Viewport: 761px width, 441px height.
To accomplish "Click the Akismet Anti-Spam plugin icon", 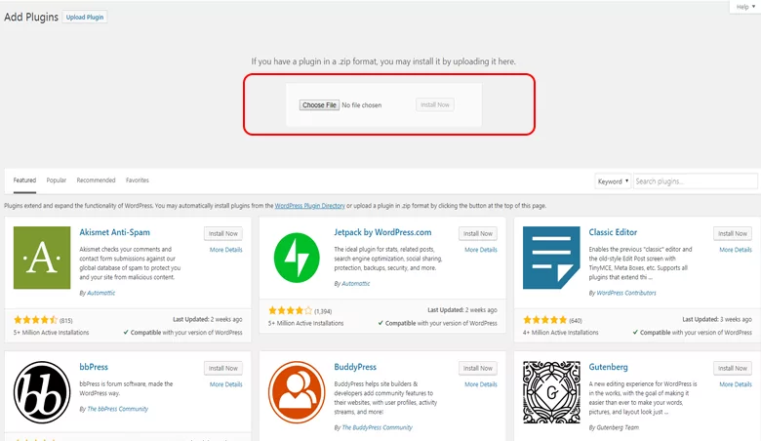I will [x=42, y=258].
